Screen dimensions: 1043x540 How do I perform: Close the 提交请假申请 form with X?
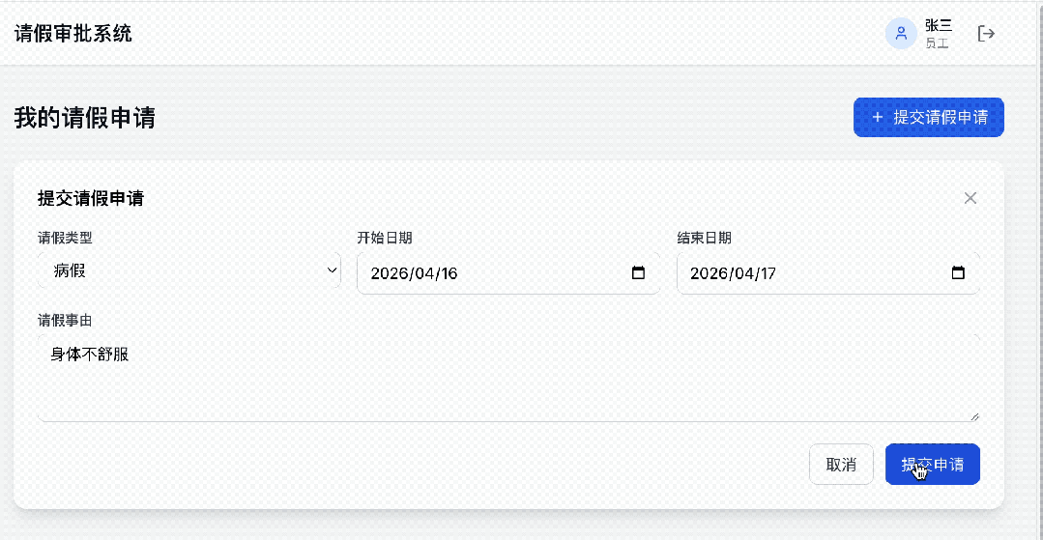click(971, 197)
